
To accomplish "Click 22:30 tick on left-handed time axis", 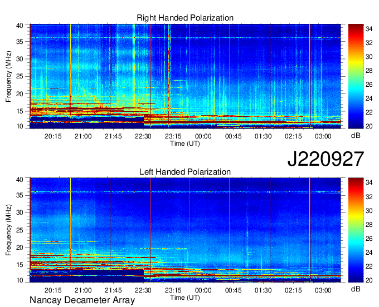I will click(x=143, y=290).
